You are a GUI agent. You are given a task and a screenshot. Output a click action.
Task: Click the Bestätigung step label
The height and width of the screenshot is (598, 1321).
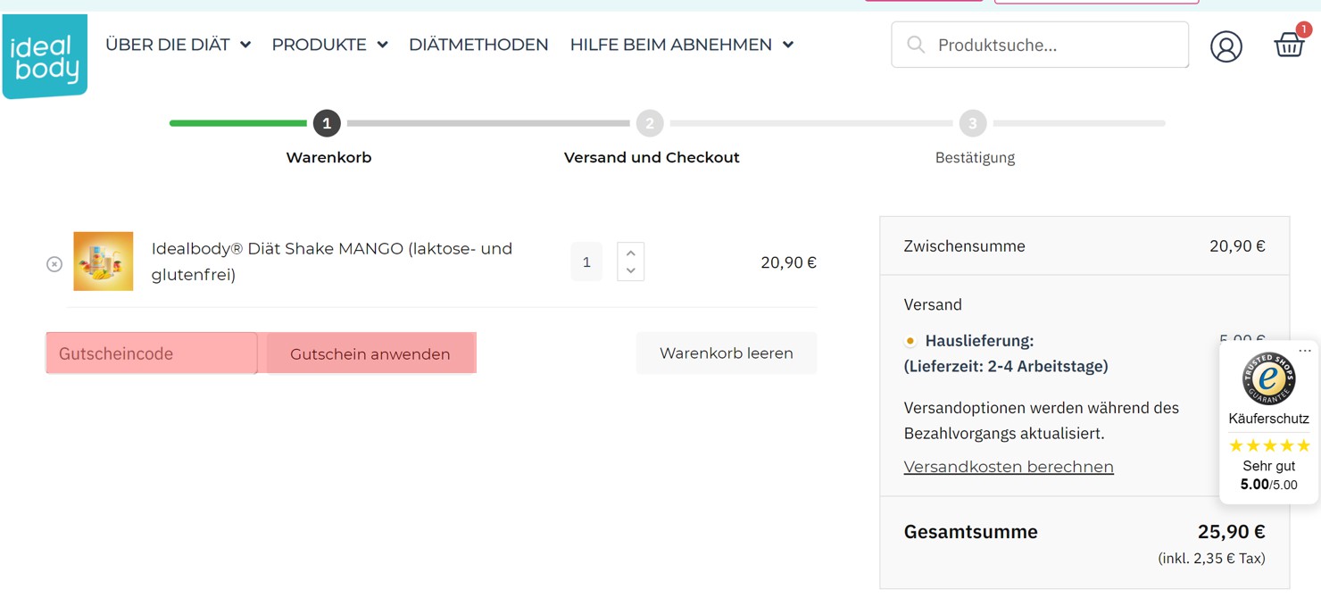[x=975, y=157]
